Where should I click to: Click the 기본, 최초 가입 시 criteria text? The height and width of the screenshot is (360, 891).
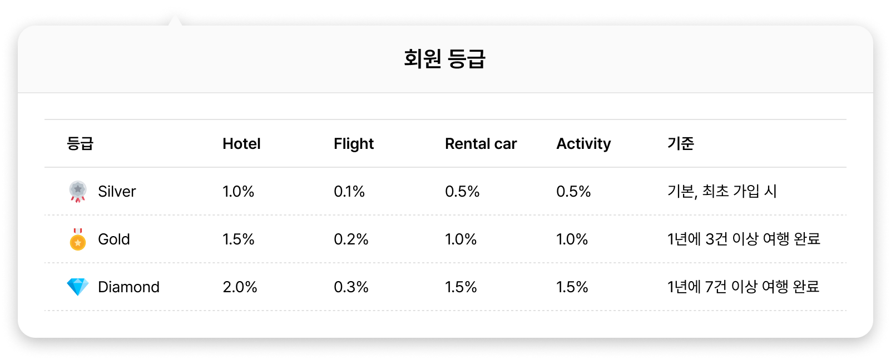(x=722, y=192)
